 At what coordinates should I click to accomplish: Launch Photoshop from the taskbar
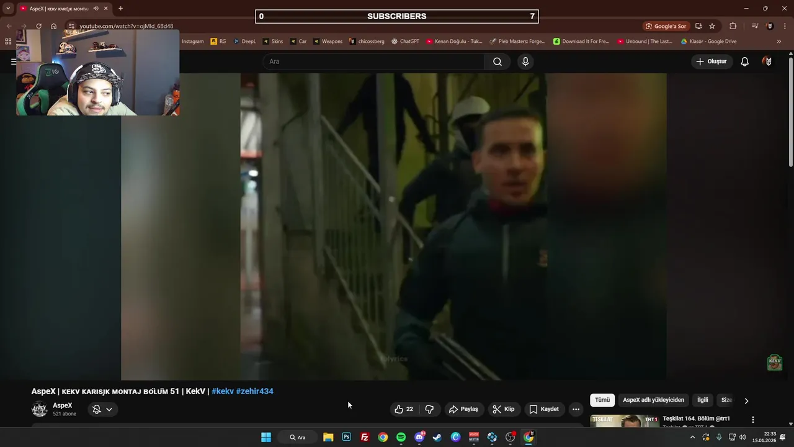click(x=346, y=437)
